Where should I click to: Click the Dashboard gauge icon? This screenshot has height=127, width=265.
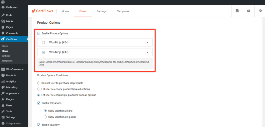pos(3,7)
